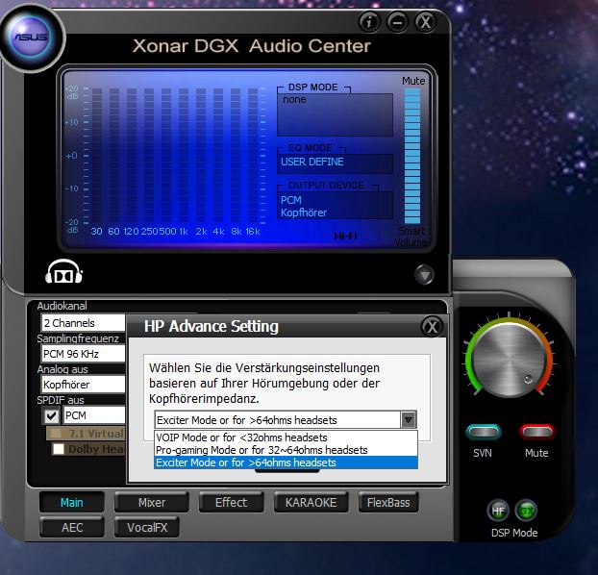Adjust the master volume knob
Image resolution: width=598 pixels, height=575 pixels.
(x=509, y=359)
